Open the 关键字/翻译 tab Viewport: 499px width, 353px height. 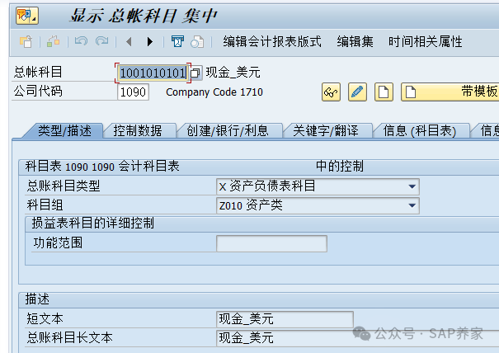(326, 131)
